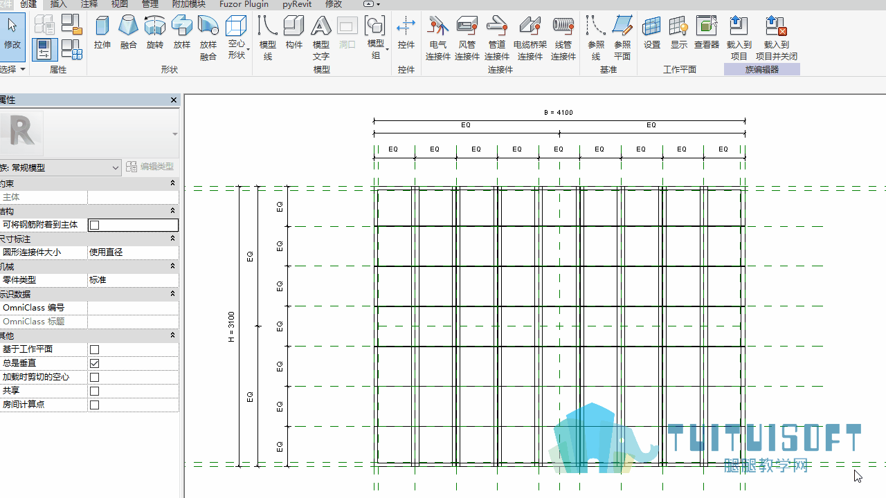This screenshot has height=498, width=886.
Task: Click the OmniClass 编号 value field
Action: point(133,308)
